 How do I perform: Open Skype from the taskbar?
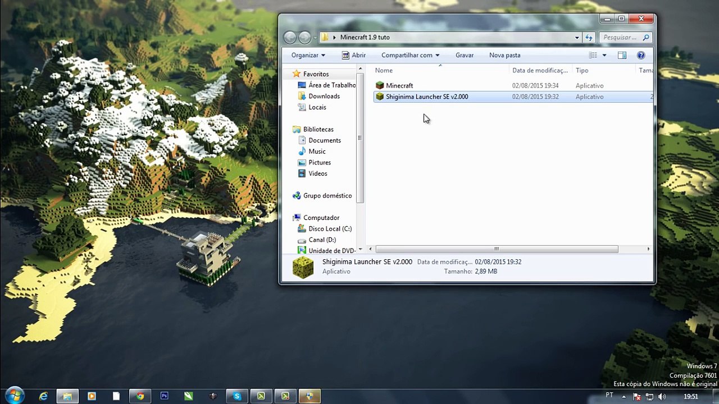click(x=236, y=396)
